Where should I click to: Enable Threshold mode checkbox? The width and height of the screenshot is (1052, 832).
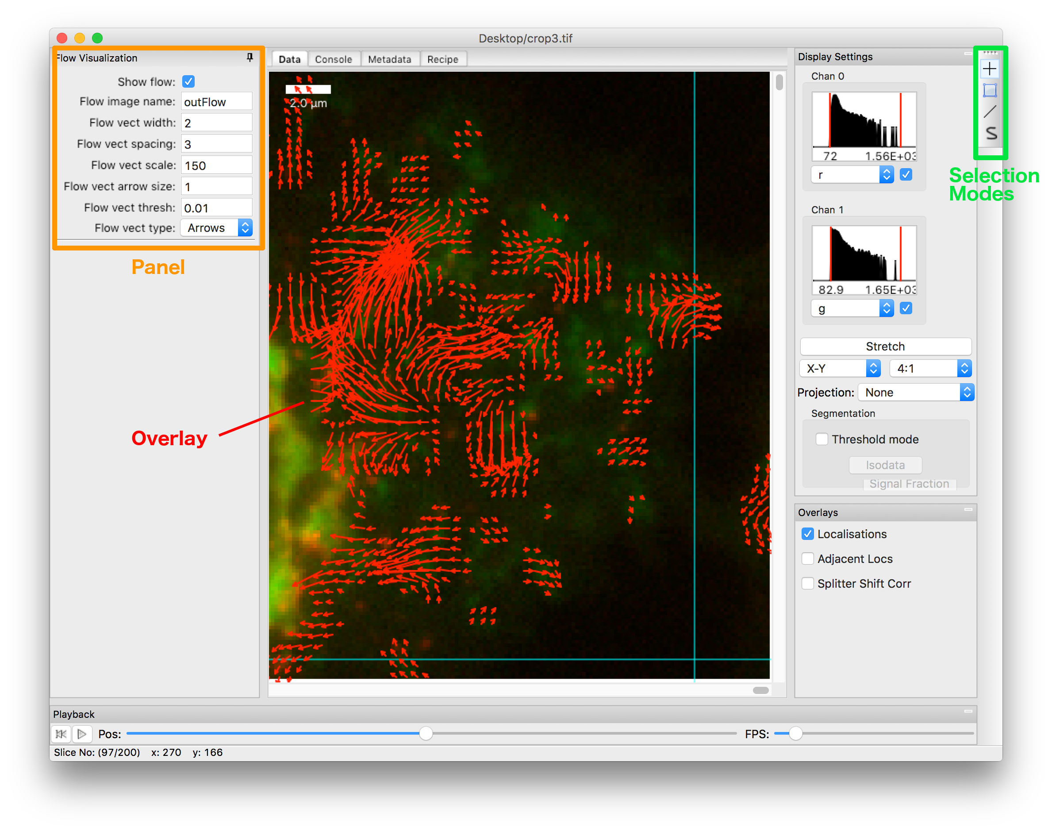click(822, 439)
